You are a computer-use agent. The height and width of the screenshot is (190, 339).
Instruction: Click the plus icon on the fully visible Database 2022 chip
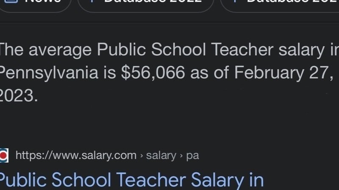click(x=91, y=1)
